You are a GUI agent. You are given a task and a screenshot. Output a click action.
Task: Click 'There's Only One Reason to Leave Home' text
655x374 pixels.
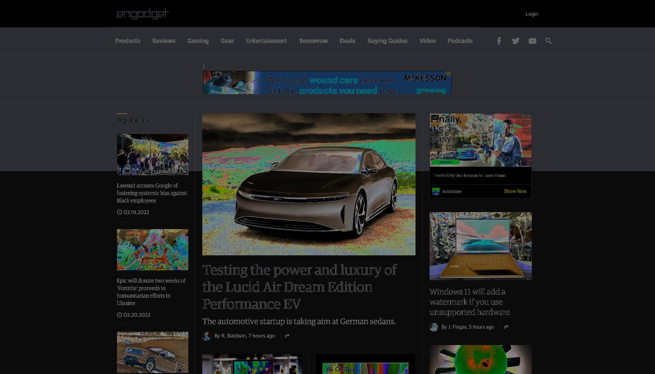(x=469, y=176)
